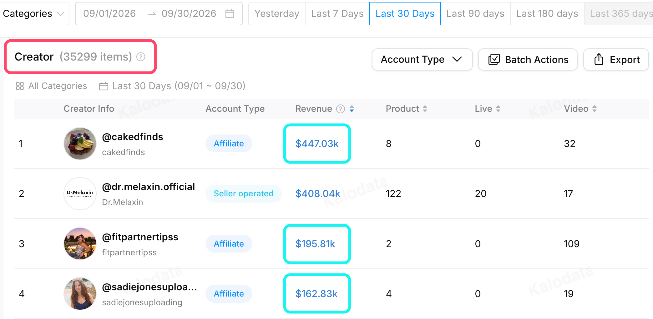Sort by the Product column arrows
This screenshot has width=653, height=319.
pyautogui.click(x=425, y=109)
